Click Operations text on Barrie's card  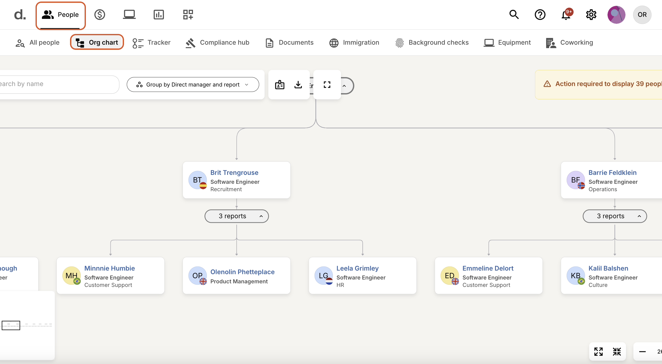pos(603,189)
